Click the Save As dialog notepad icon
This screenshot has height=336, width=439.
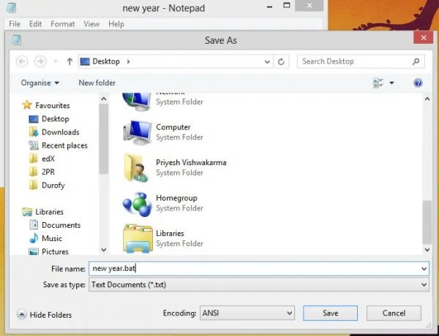coord(16,40)
